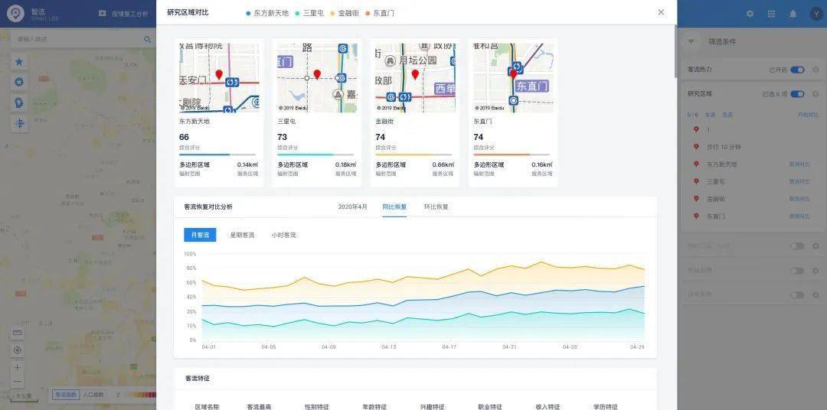This screenshot has height=410, width=827.
Task: Click the heat color scale legend
Action: click(140, 394)
